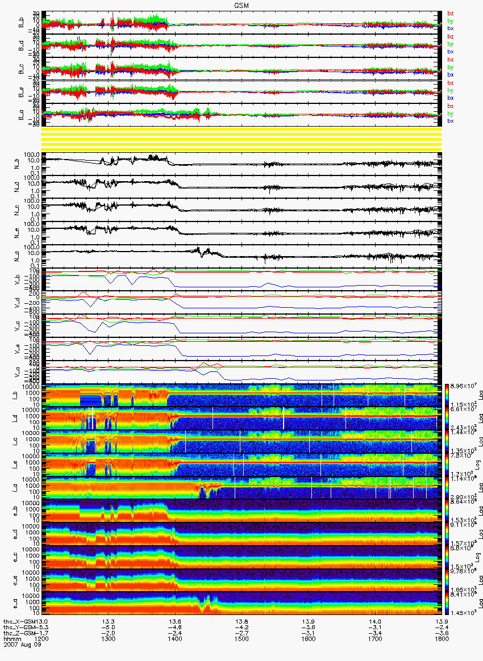Select the i_e ion spectrogram label

tap(15, 465)
